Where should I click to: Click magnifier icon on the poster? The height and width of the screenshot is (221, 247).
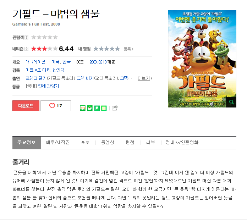pos(231,102)
